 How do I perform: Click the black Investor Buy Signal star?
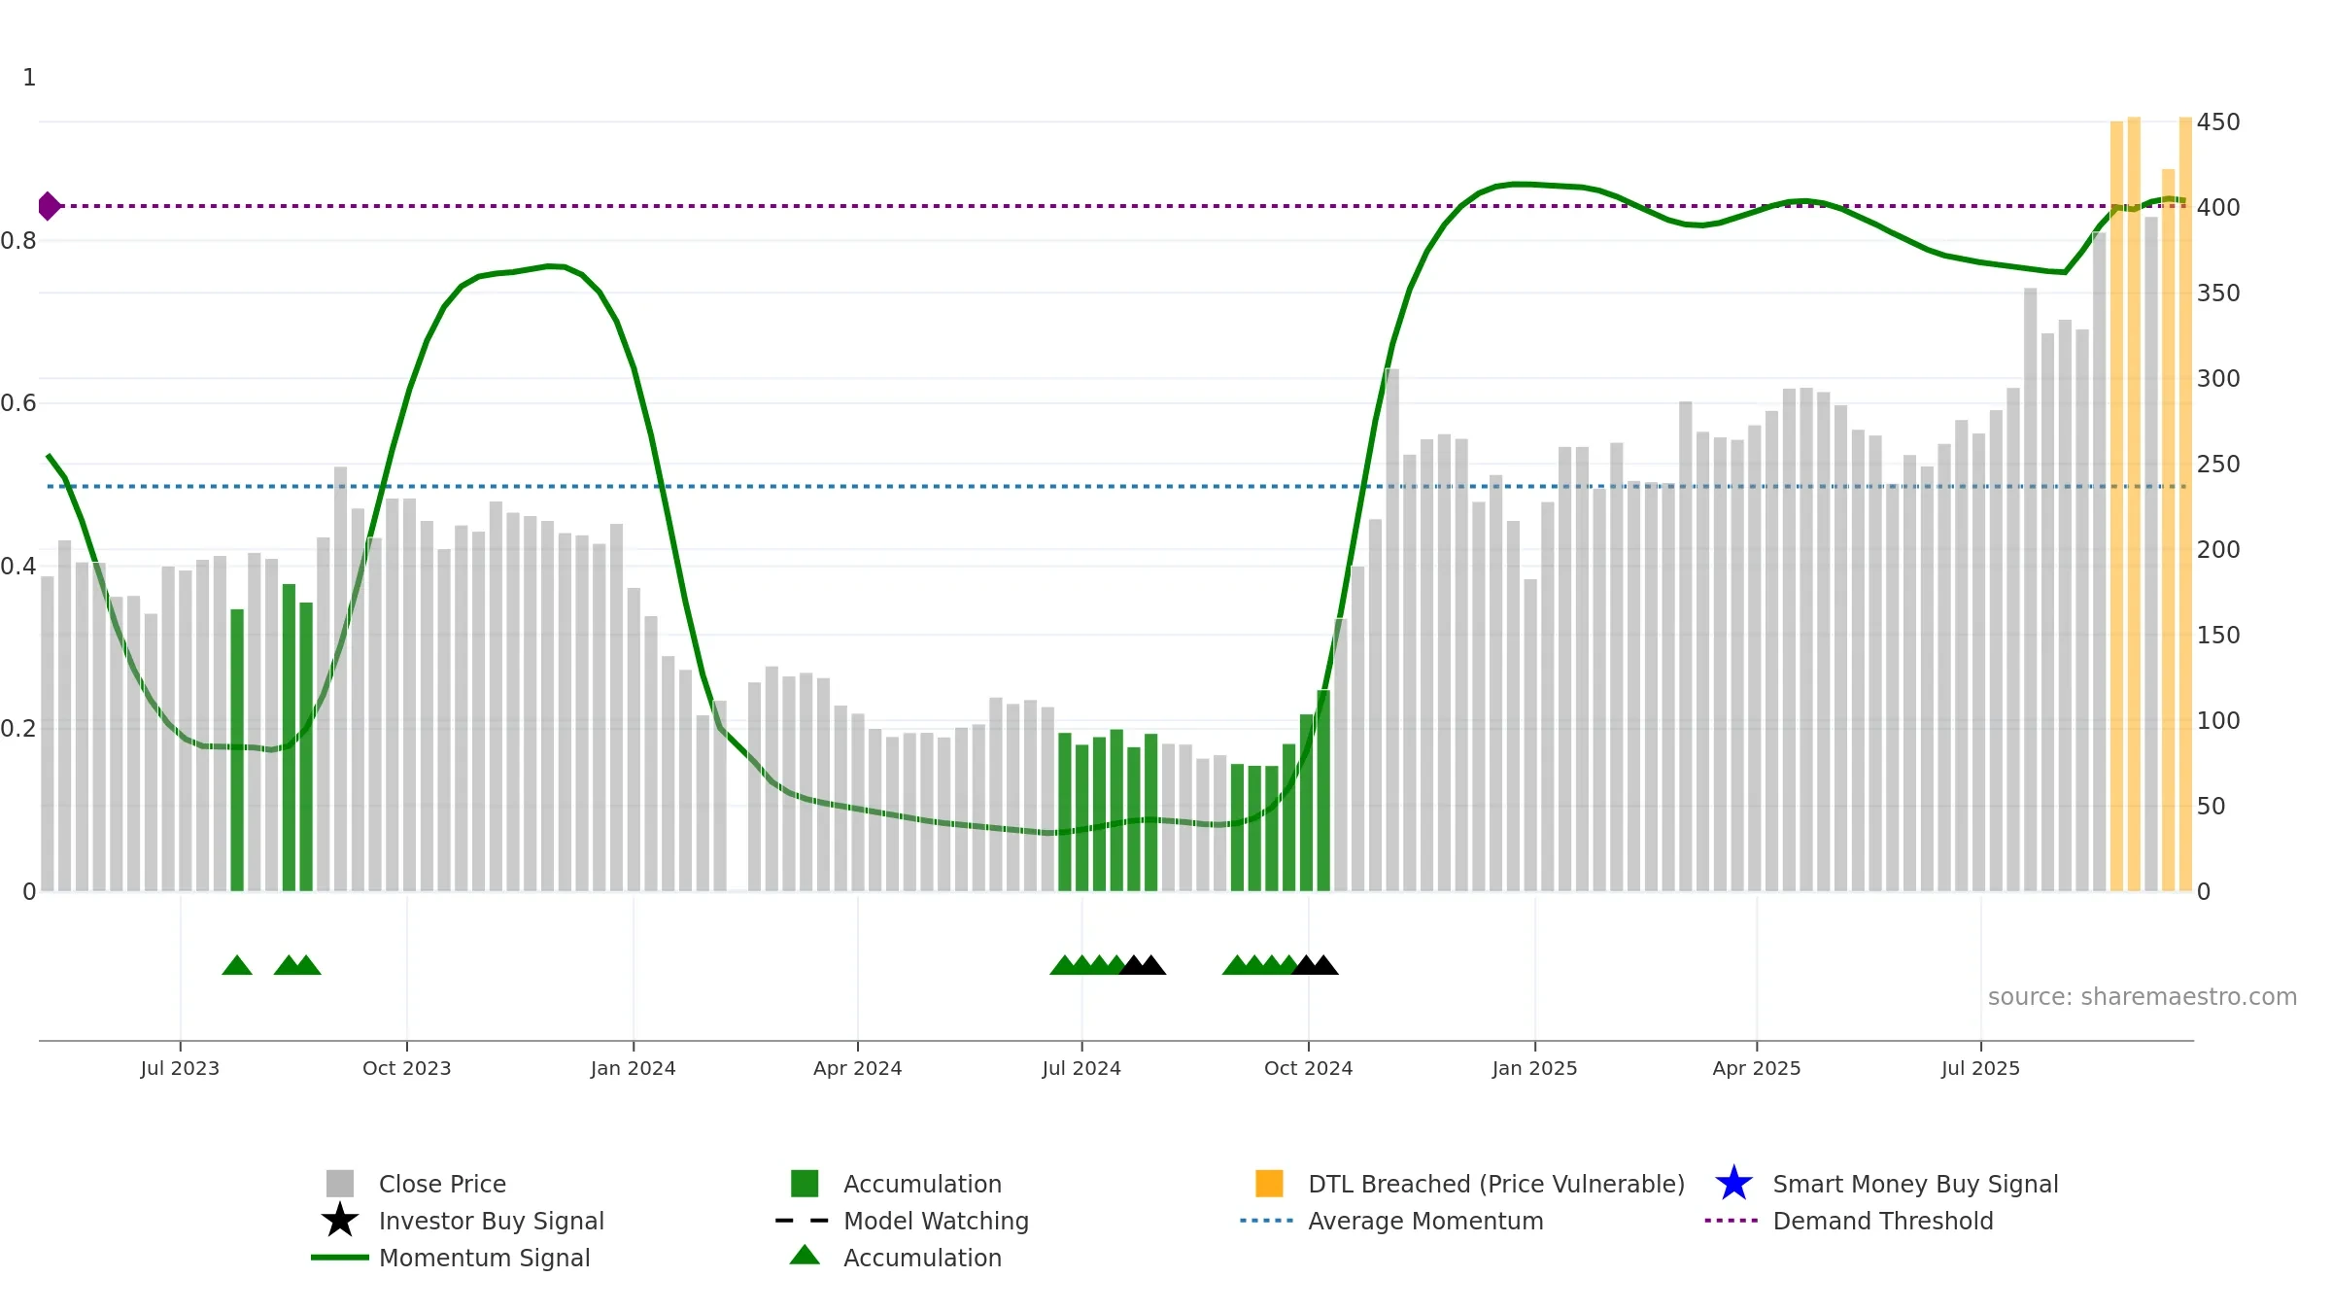pyautogui.click(x=340, y=1221)
